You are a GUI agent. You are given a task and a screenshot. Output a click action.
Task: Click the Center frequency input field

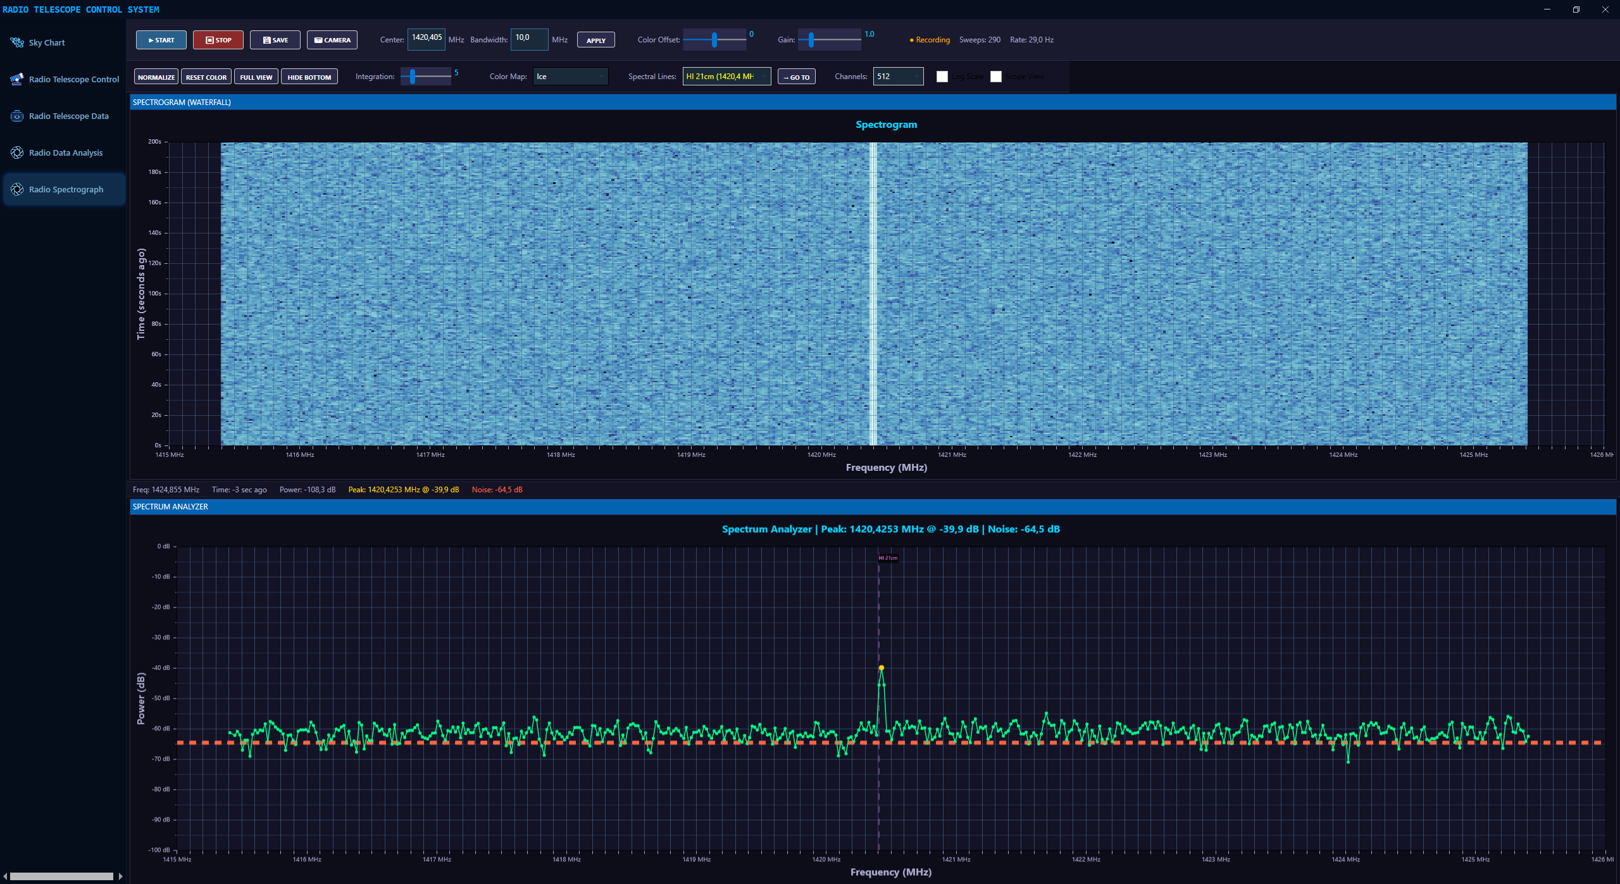point(426,39)
